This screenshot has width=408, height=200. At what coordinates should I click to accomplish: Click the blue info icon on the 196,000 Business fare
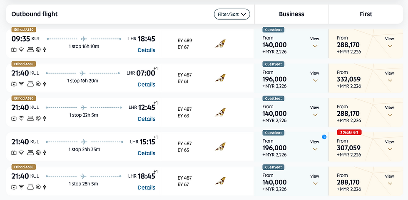click(324, 137)
